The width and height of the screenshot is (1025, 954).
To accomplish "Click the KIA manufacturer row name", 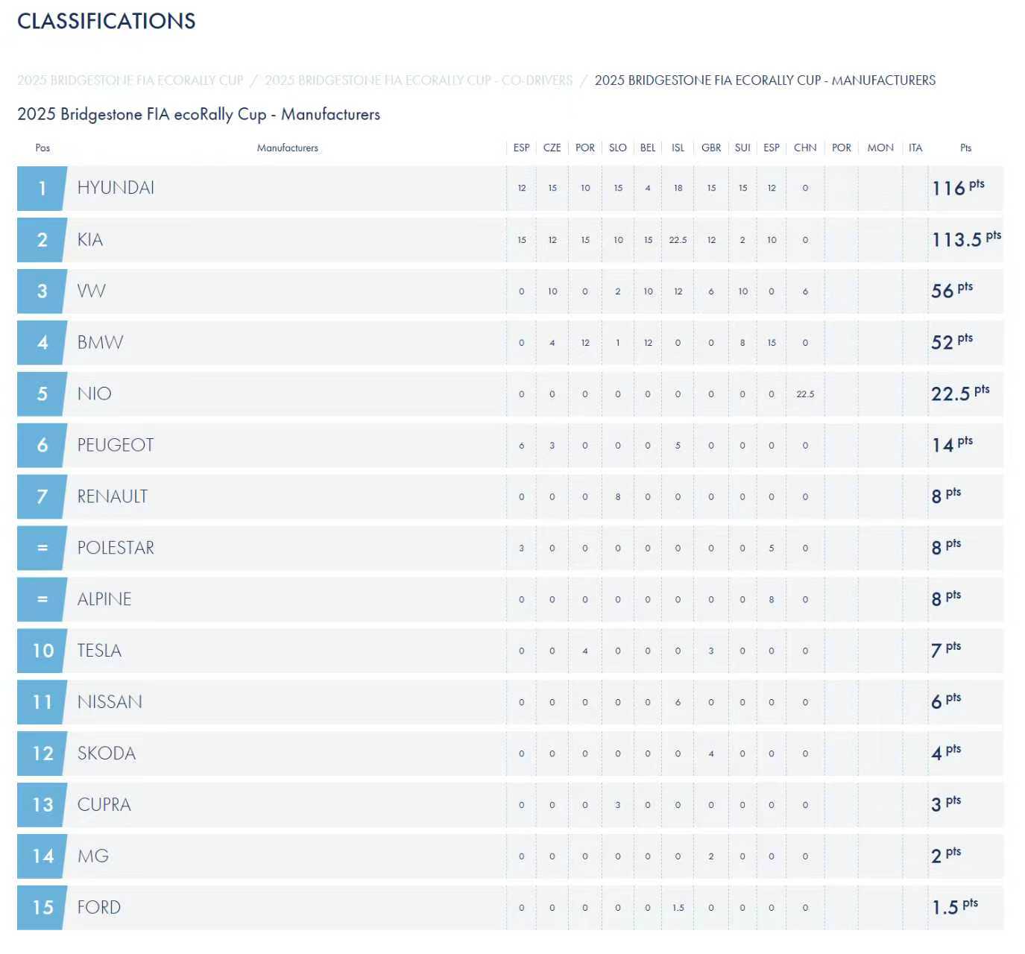I will click(x=90, y=240).
